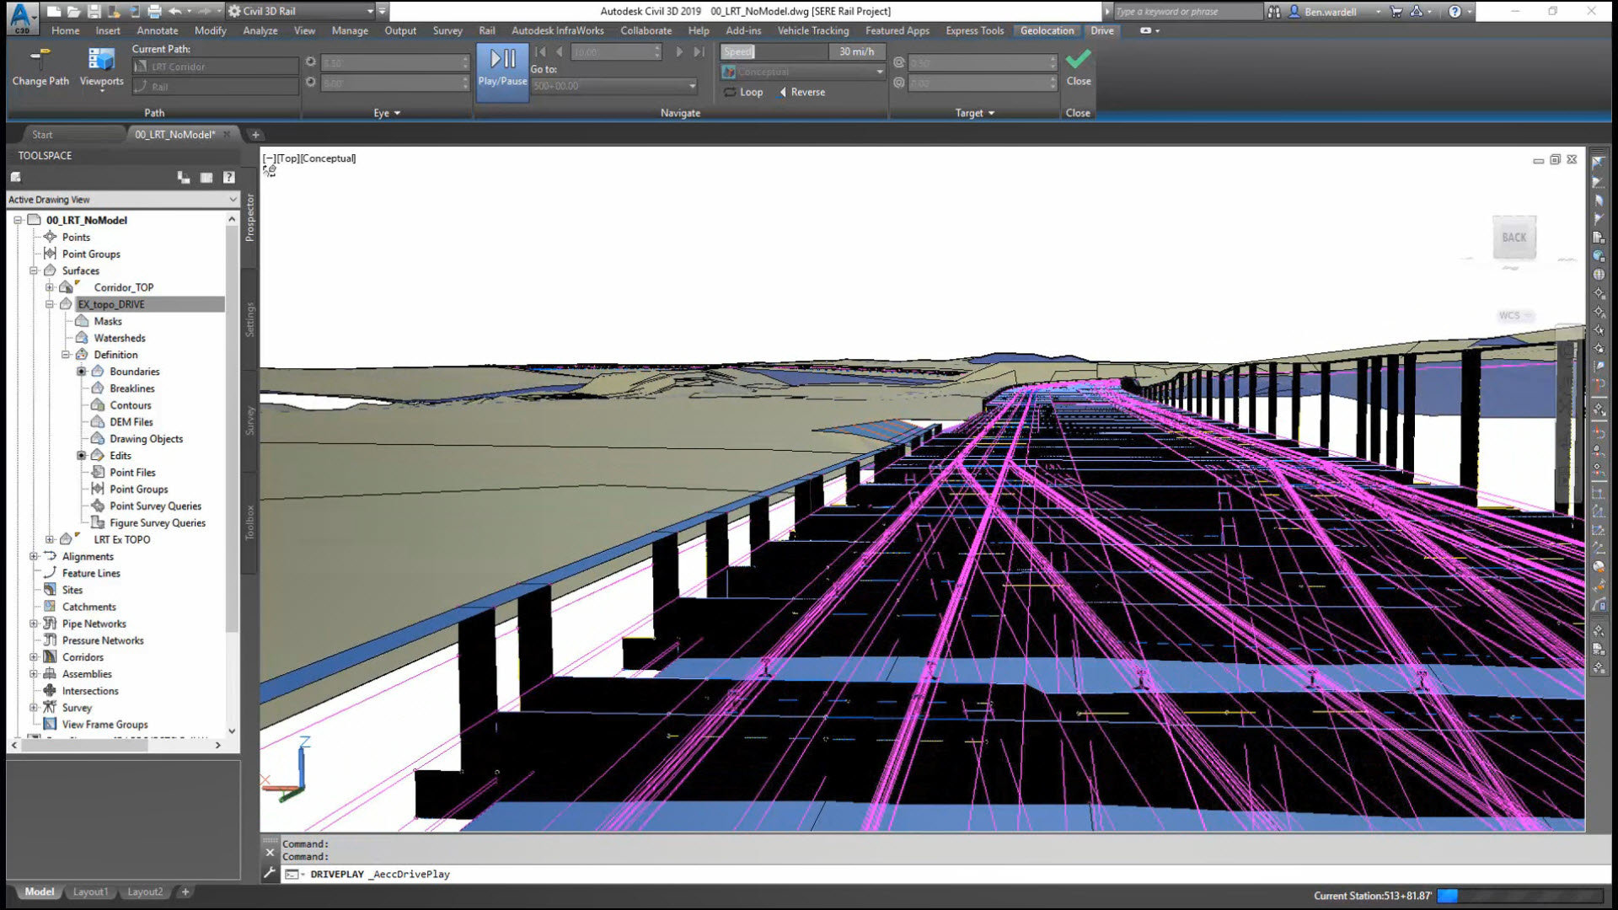Image resolution: width=1618 pixels, height=910 pixels.
Task: Click BACK on the ViewCube
Action: 1514,237
